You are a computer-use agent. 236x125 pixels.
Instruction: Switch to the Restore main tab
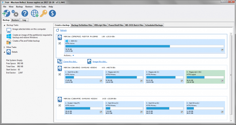click(15, 20)
